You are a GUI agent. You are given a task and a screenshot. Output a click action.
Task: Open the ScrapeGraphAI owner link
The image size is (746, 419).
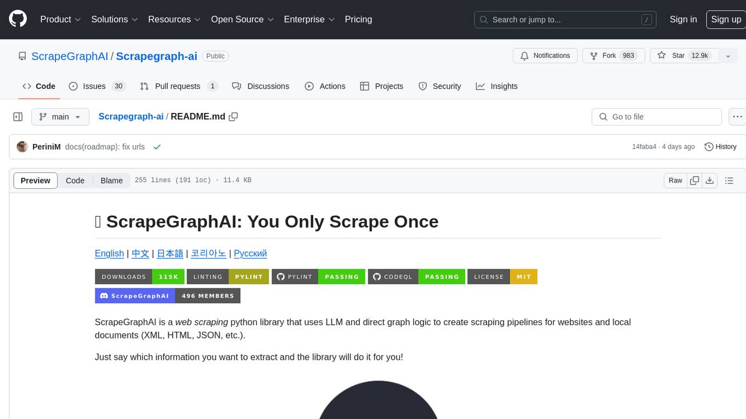[x=70, y=56]
